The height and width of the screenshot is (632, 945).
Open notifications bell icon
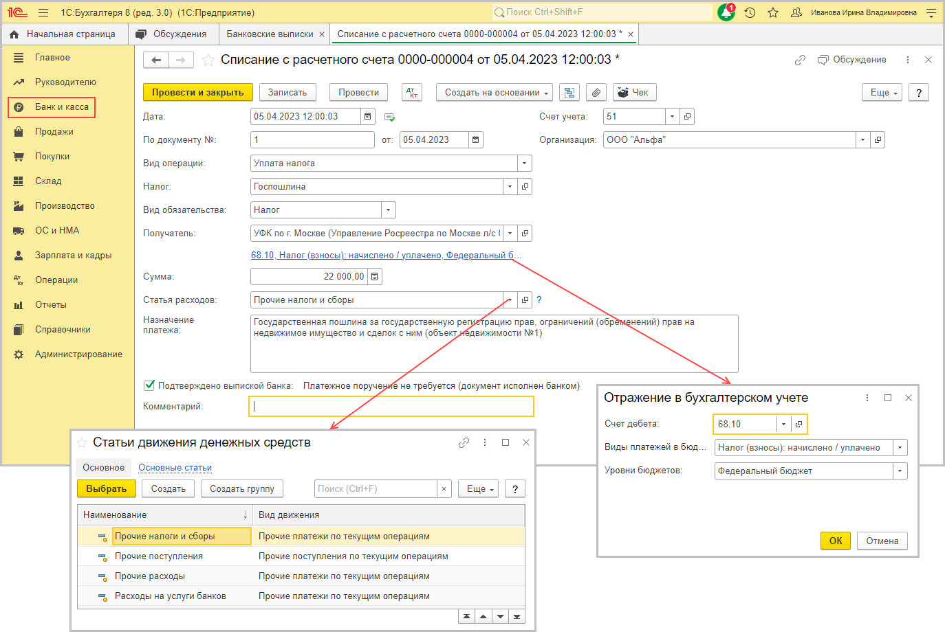coord(726,12)
